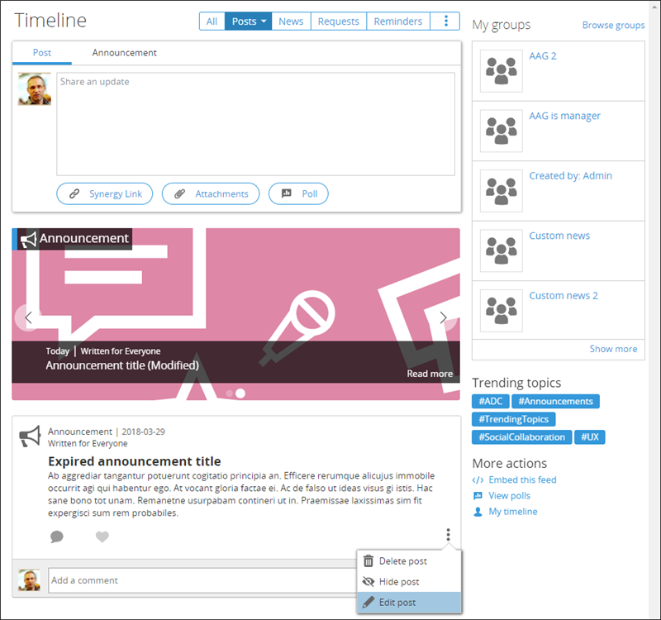Go to next announcement with right arrow
661x620 pixels.
point(444,317)
